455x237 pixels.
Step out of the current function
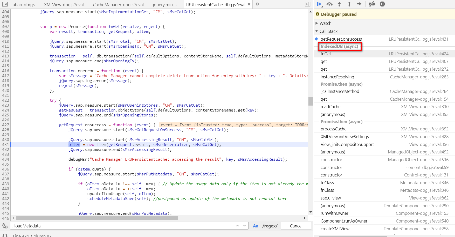coord(349,4)
